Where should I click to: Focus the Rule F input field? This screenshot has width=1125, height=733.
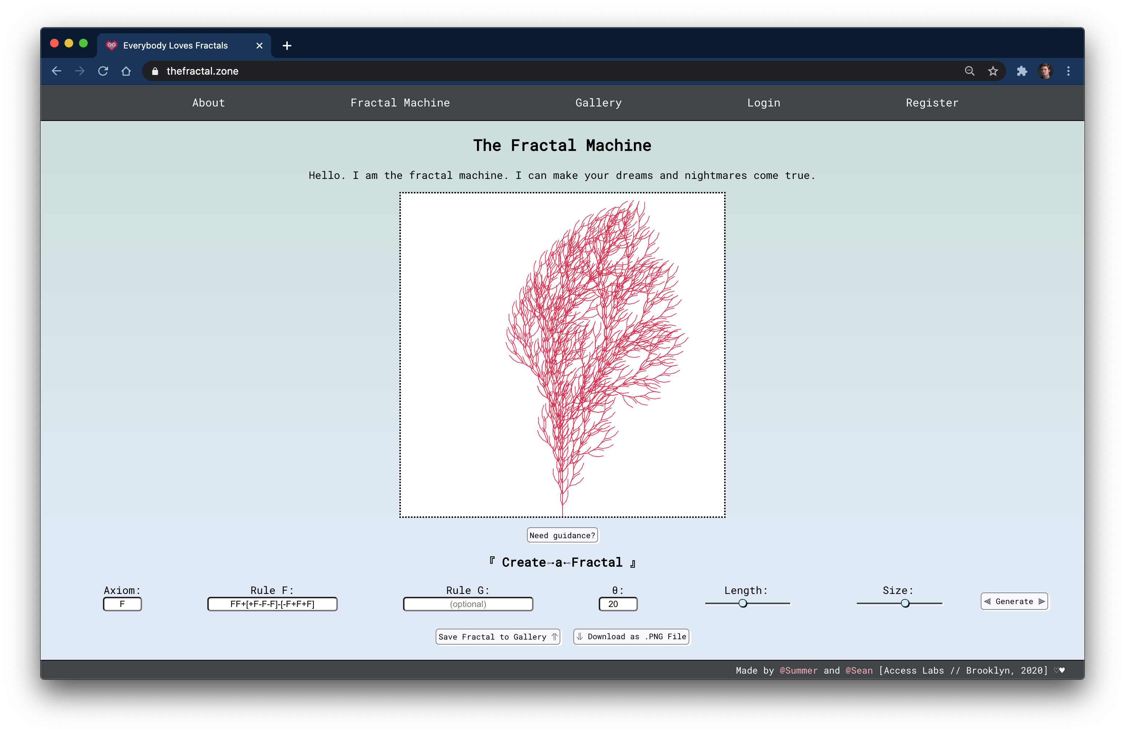pos(272,604)
